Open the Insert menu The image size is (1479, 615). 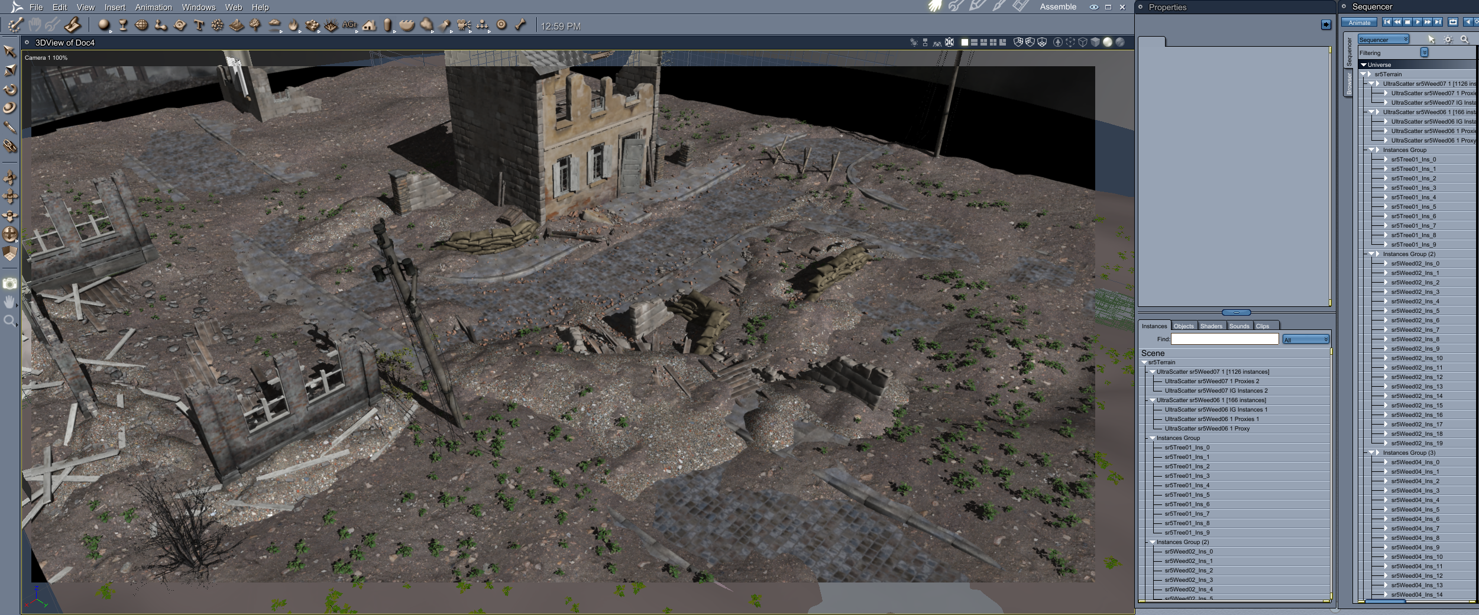[x=115, y=7]
